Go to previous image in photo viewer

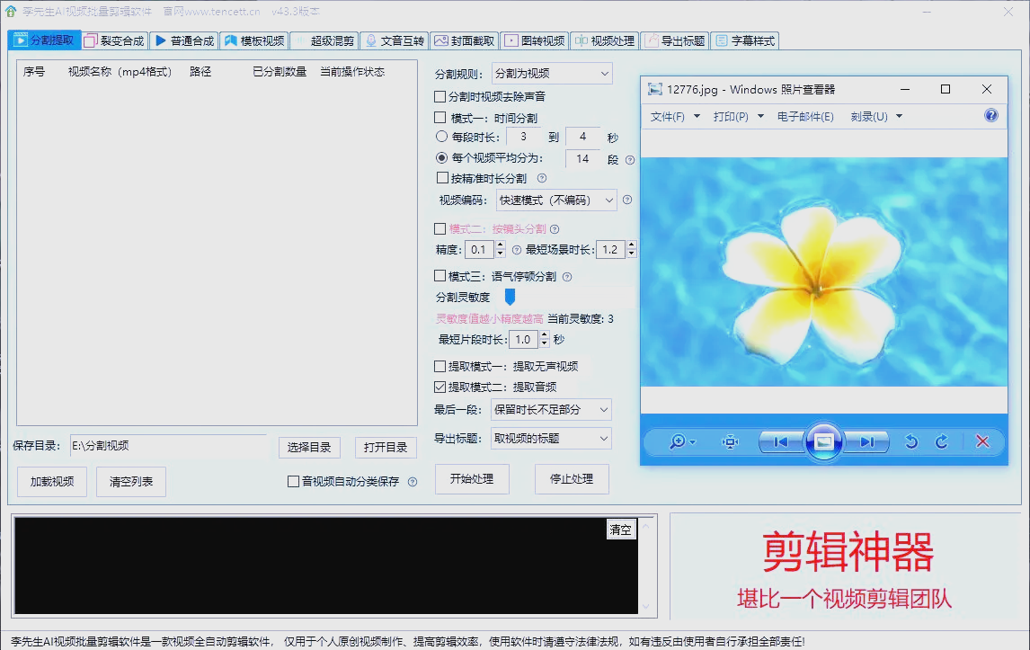click(780, 441)
